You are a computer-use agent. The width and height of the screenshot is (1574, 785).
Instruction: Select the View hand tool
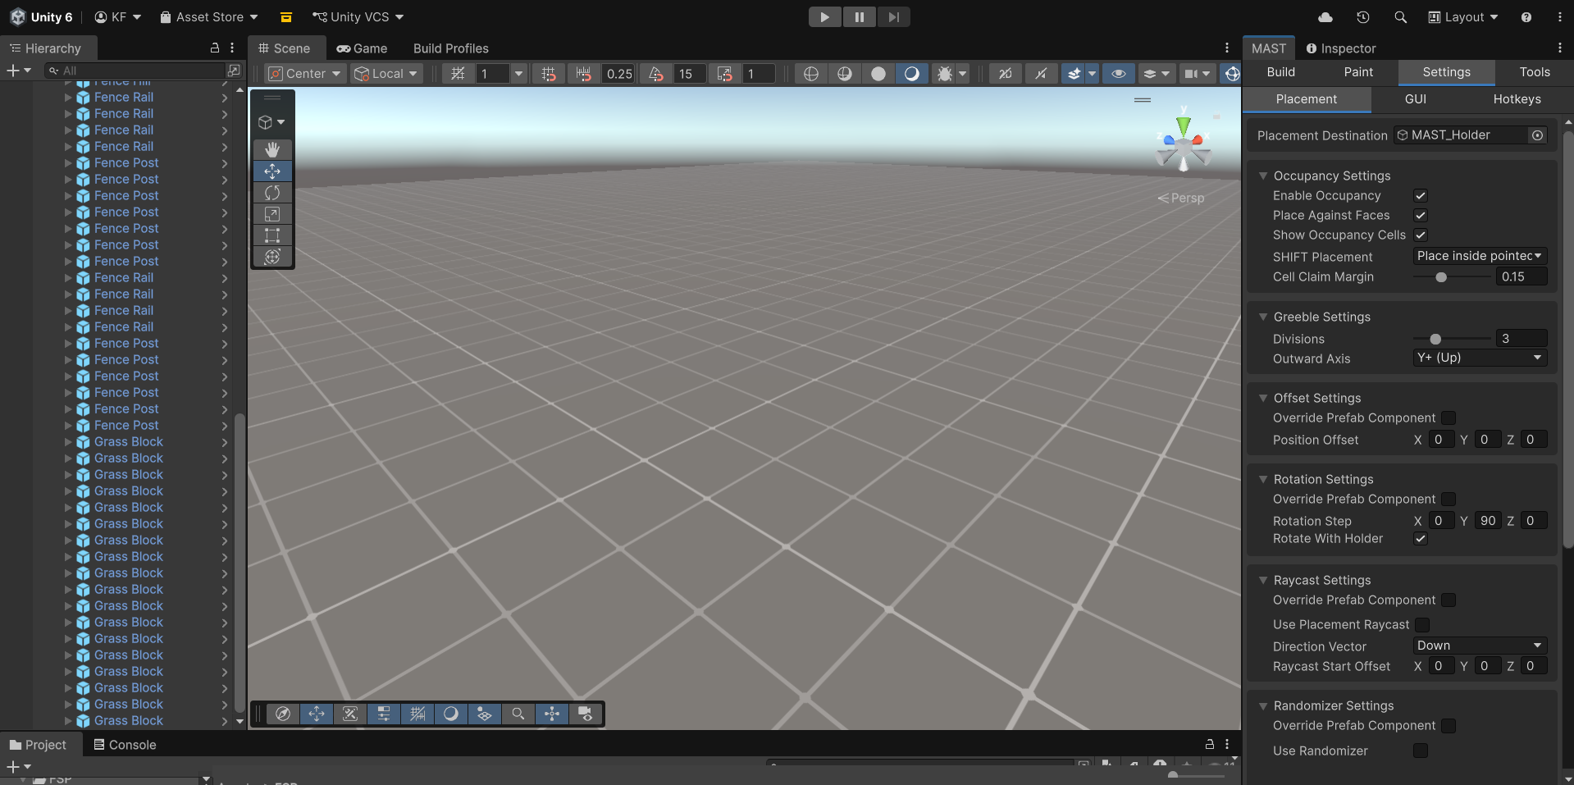[272, 149]
